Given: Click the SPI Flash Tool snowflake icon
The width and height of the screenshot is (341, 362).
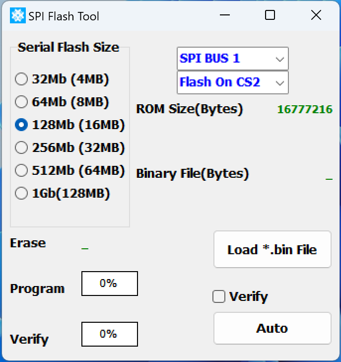Looking at the screenshot, I should pyautogui.click(x=18, y=16).
